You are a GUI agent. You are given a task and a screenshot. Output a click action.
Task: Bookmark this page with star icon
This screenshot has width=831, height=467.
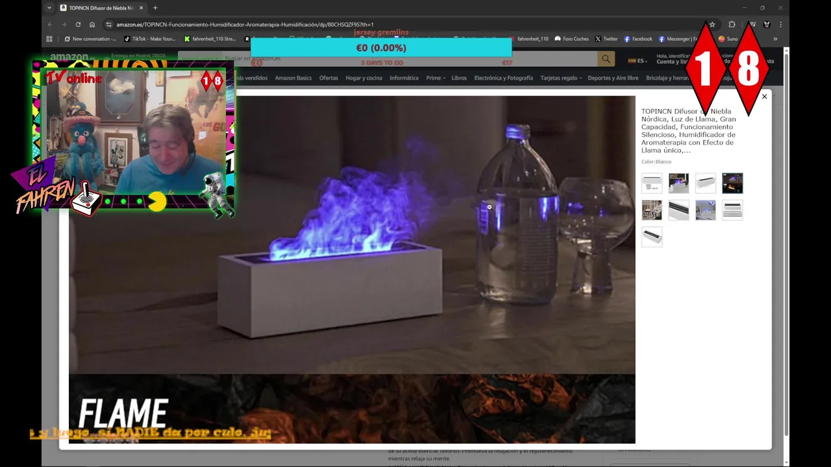click(712, 25)
